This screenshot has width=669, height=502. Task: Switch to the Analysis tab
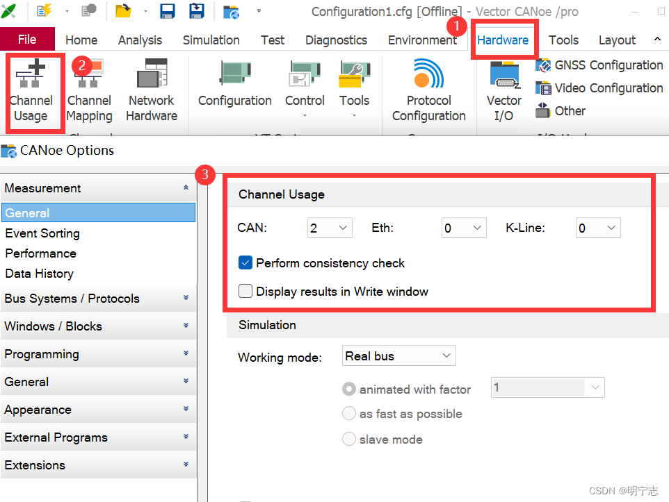(140, 40)
